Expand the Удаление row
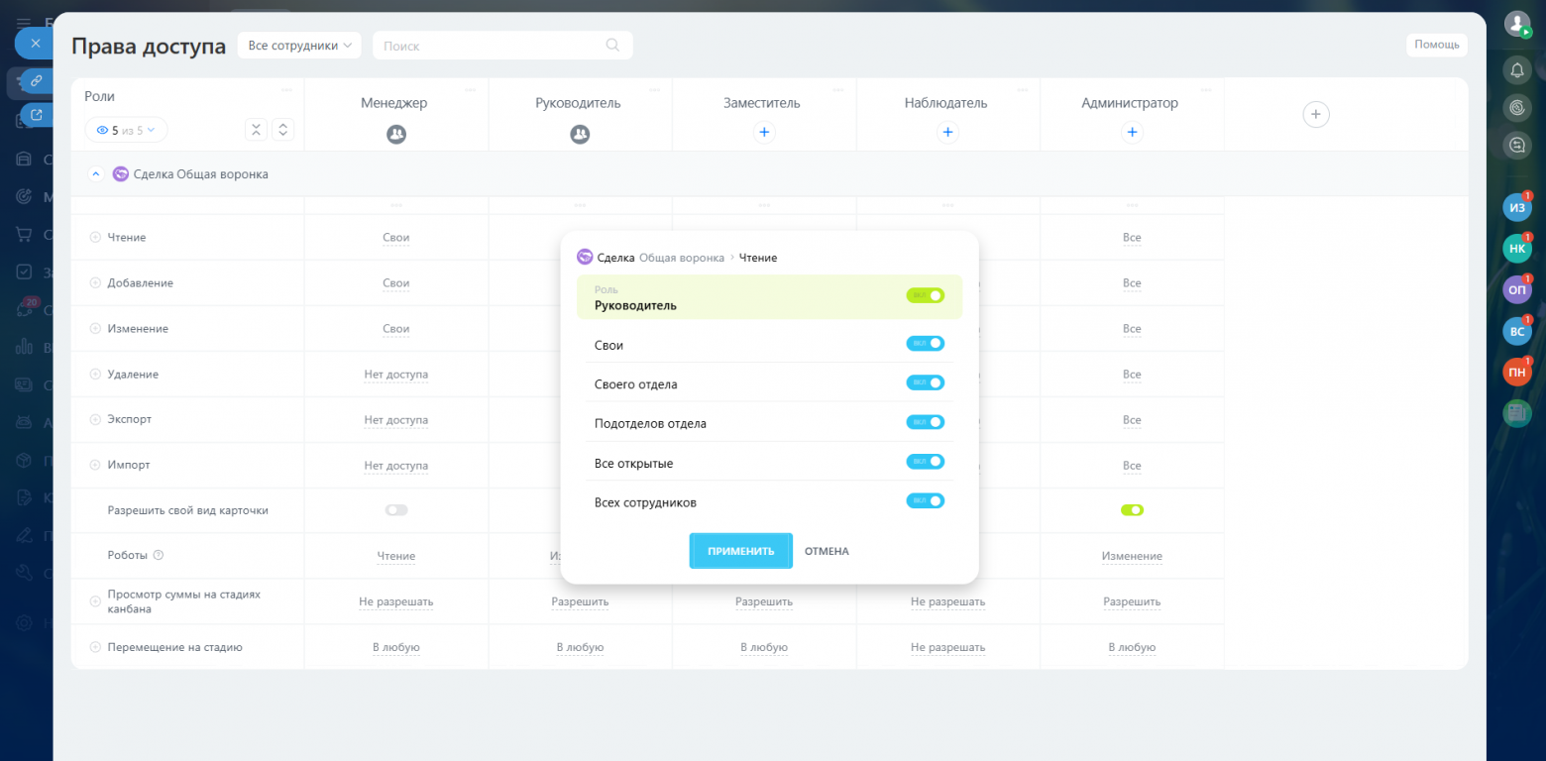Image resolution: width=1546 pixels, height=761 pixels. pos(95,375)
